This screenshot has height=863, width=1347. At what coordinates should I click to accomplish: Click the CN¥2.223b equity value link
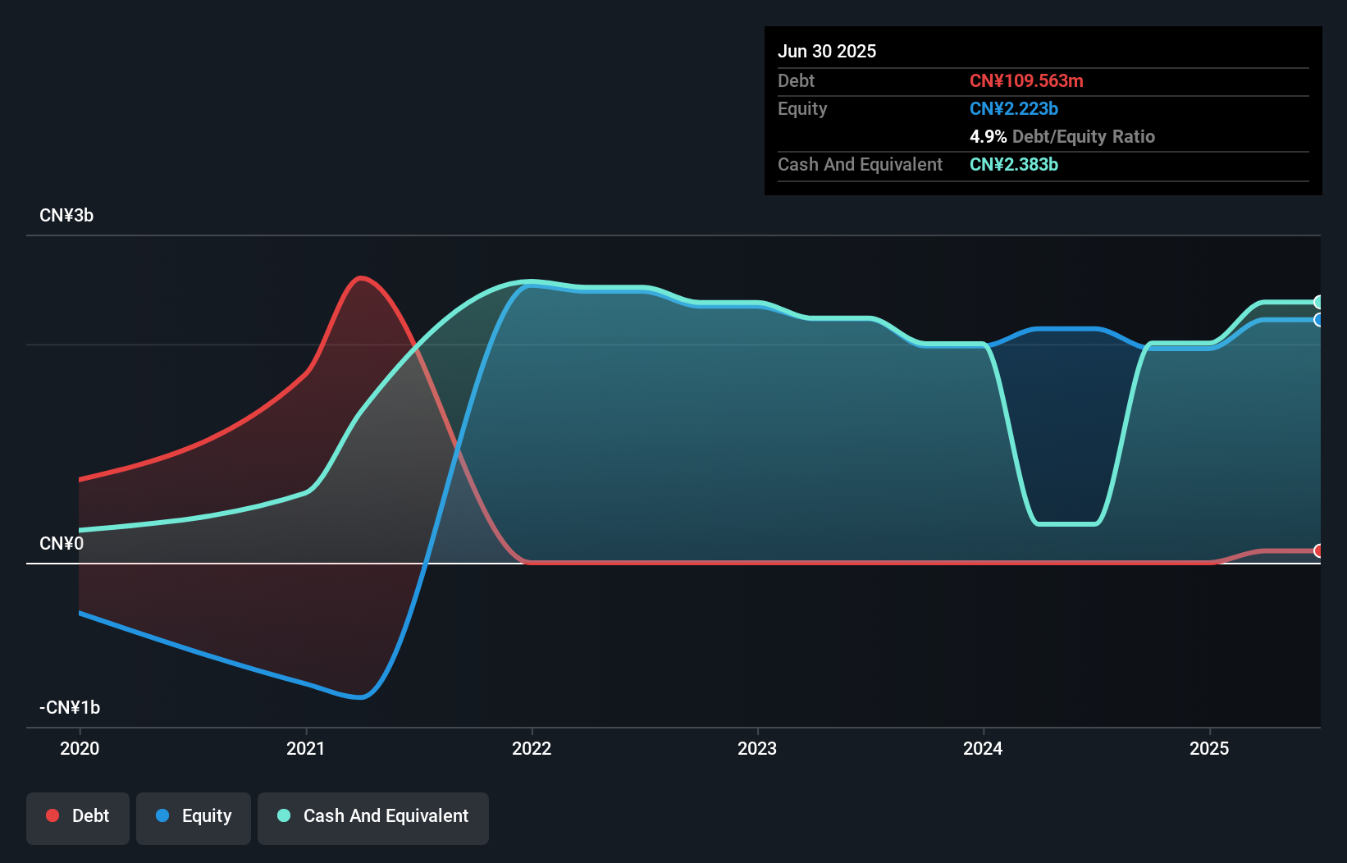point(1014,108)
